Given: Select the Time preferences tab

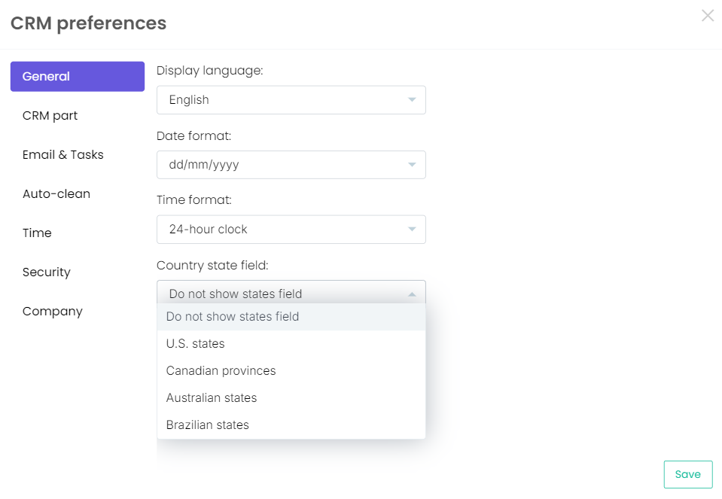Looking at the screenshot, I should (x=37, y=233).
